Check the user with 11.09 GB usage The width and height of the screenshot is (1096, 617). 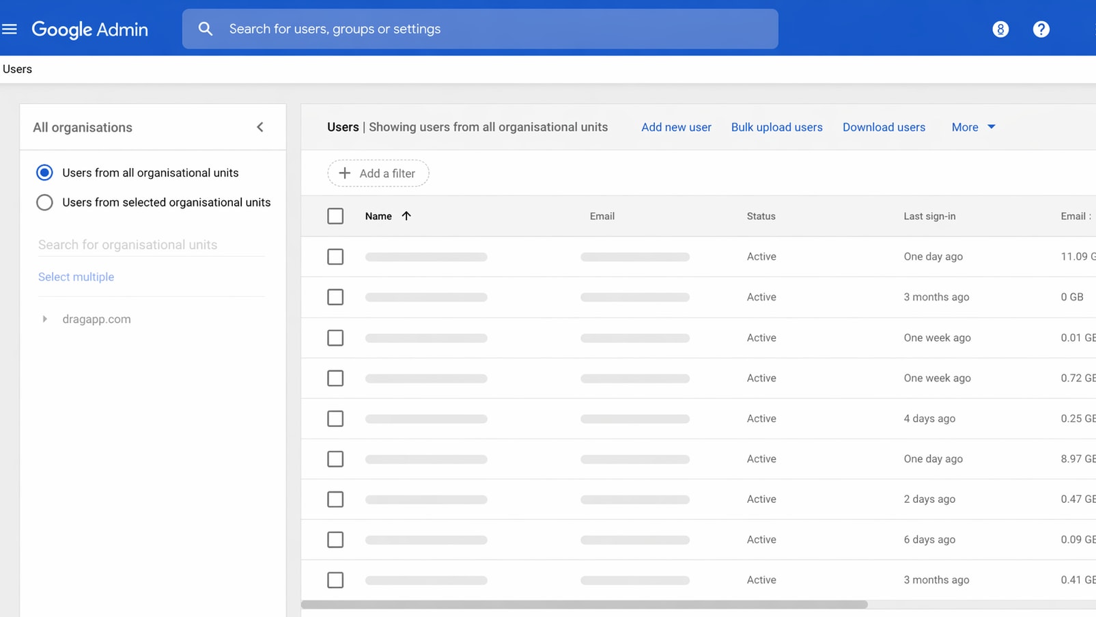[x=335, y=257]
